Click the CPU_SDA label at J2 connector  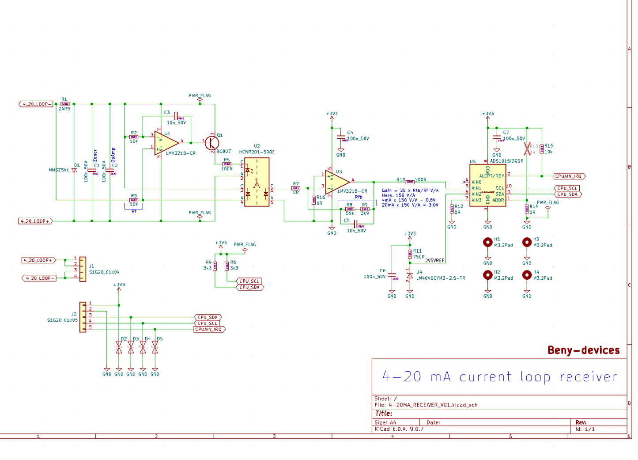coord(208,317)
